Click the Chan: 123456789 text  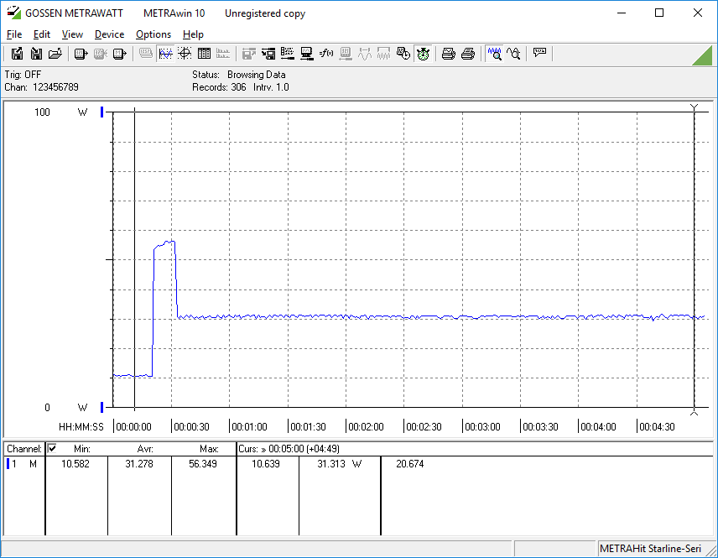click(42, 87)
